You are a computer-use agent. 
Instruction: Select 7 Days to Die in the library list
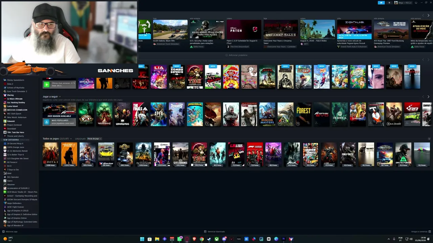pyautogui.click(x=13, y=169)
